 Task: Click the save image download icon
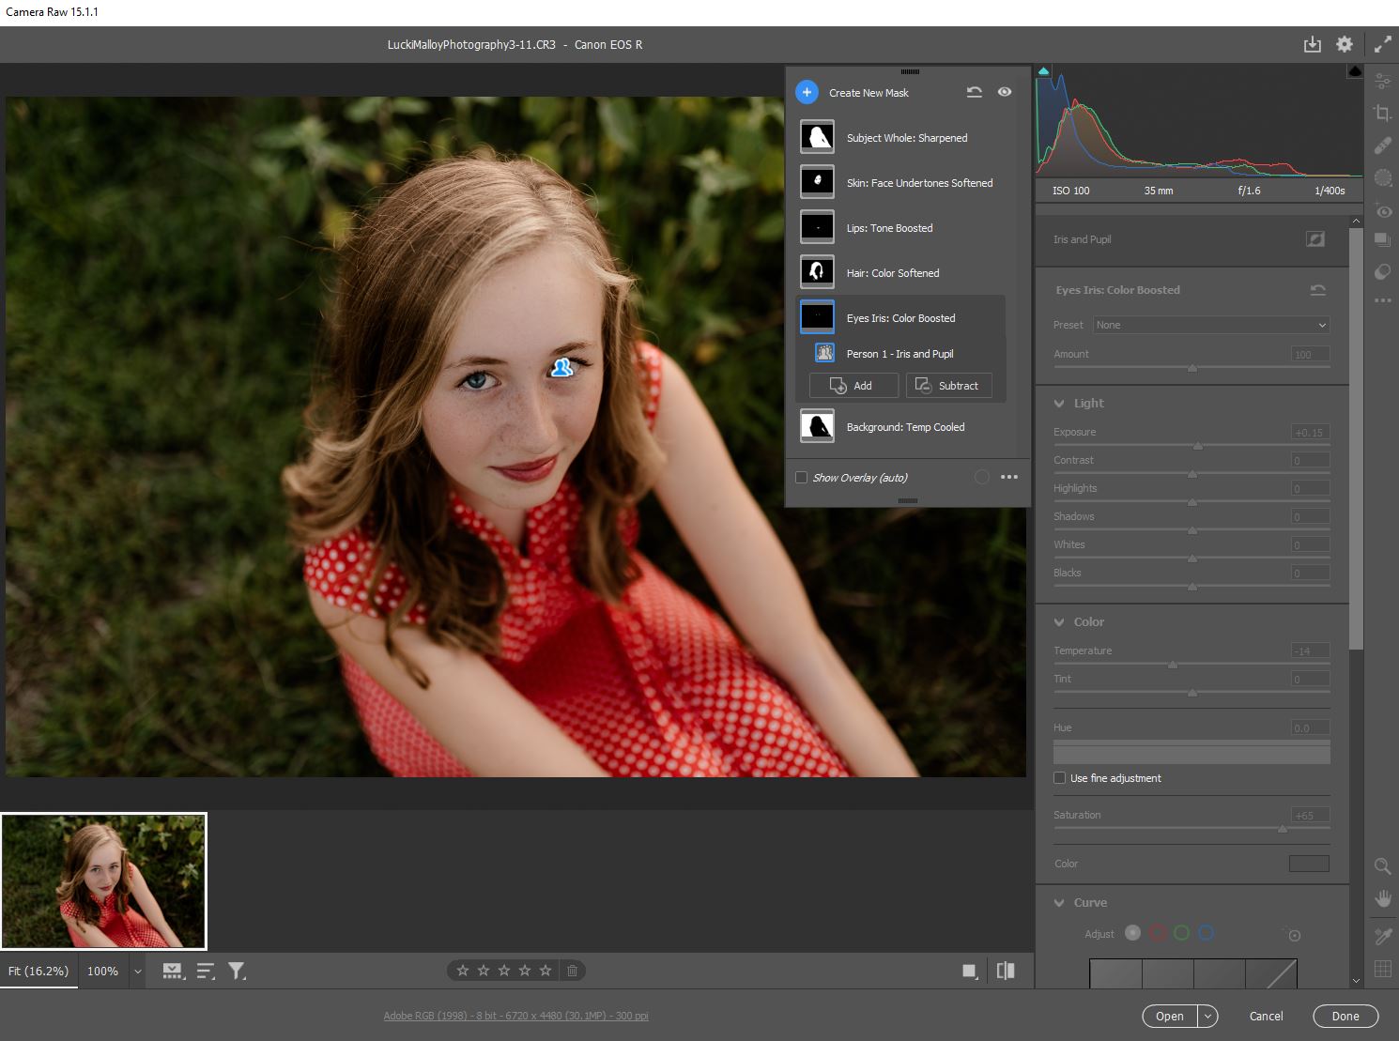(1312, 44)
